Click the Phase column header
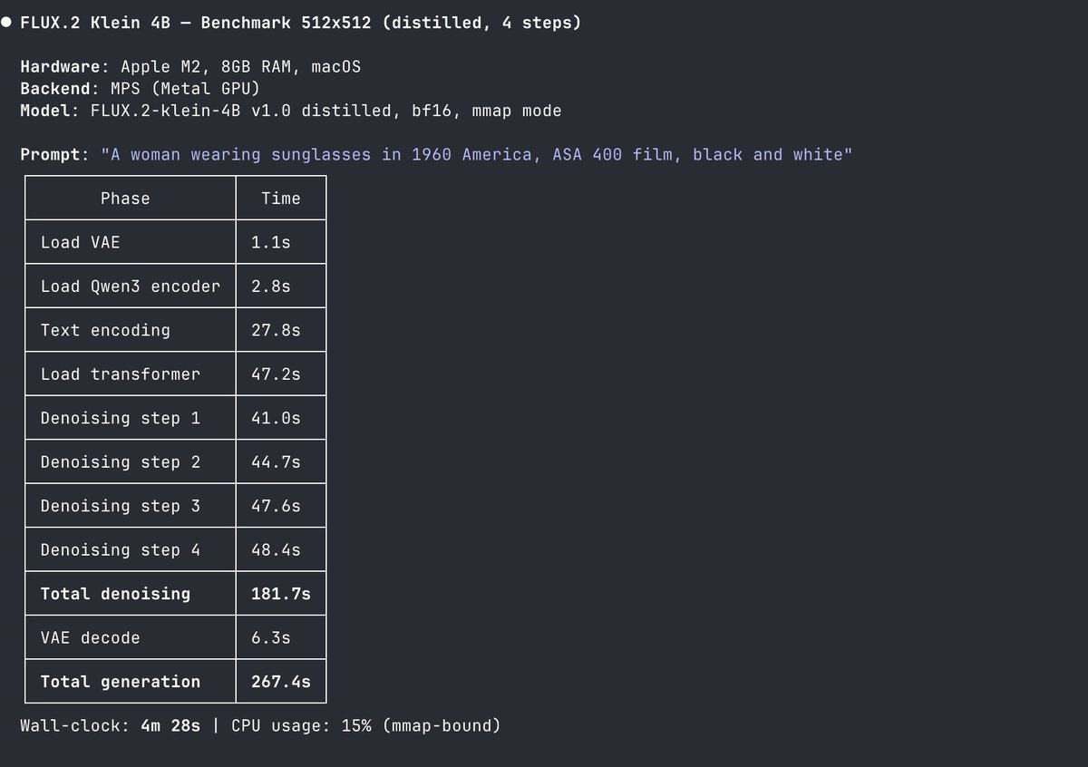The image size is (1088, 767). [125, 199]
